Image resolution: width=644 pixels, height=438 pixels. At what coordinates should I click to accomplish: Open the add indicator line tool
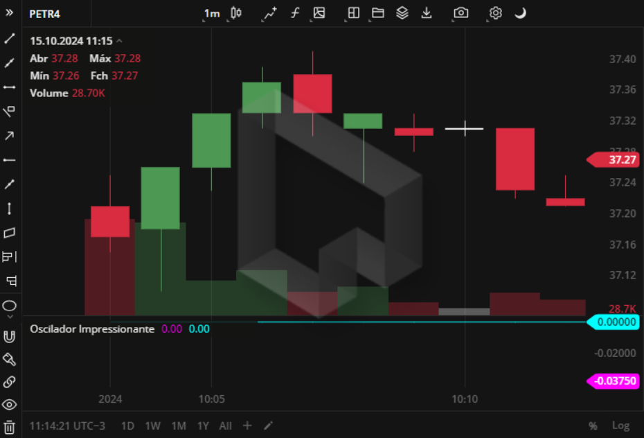(x=270, y=13)
